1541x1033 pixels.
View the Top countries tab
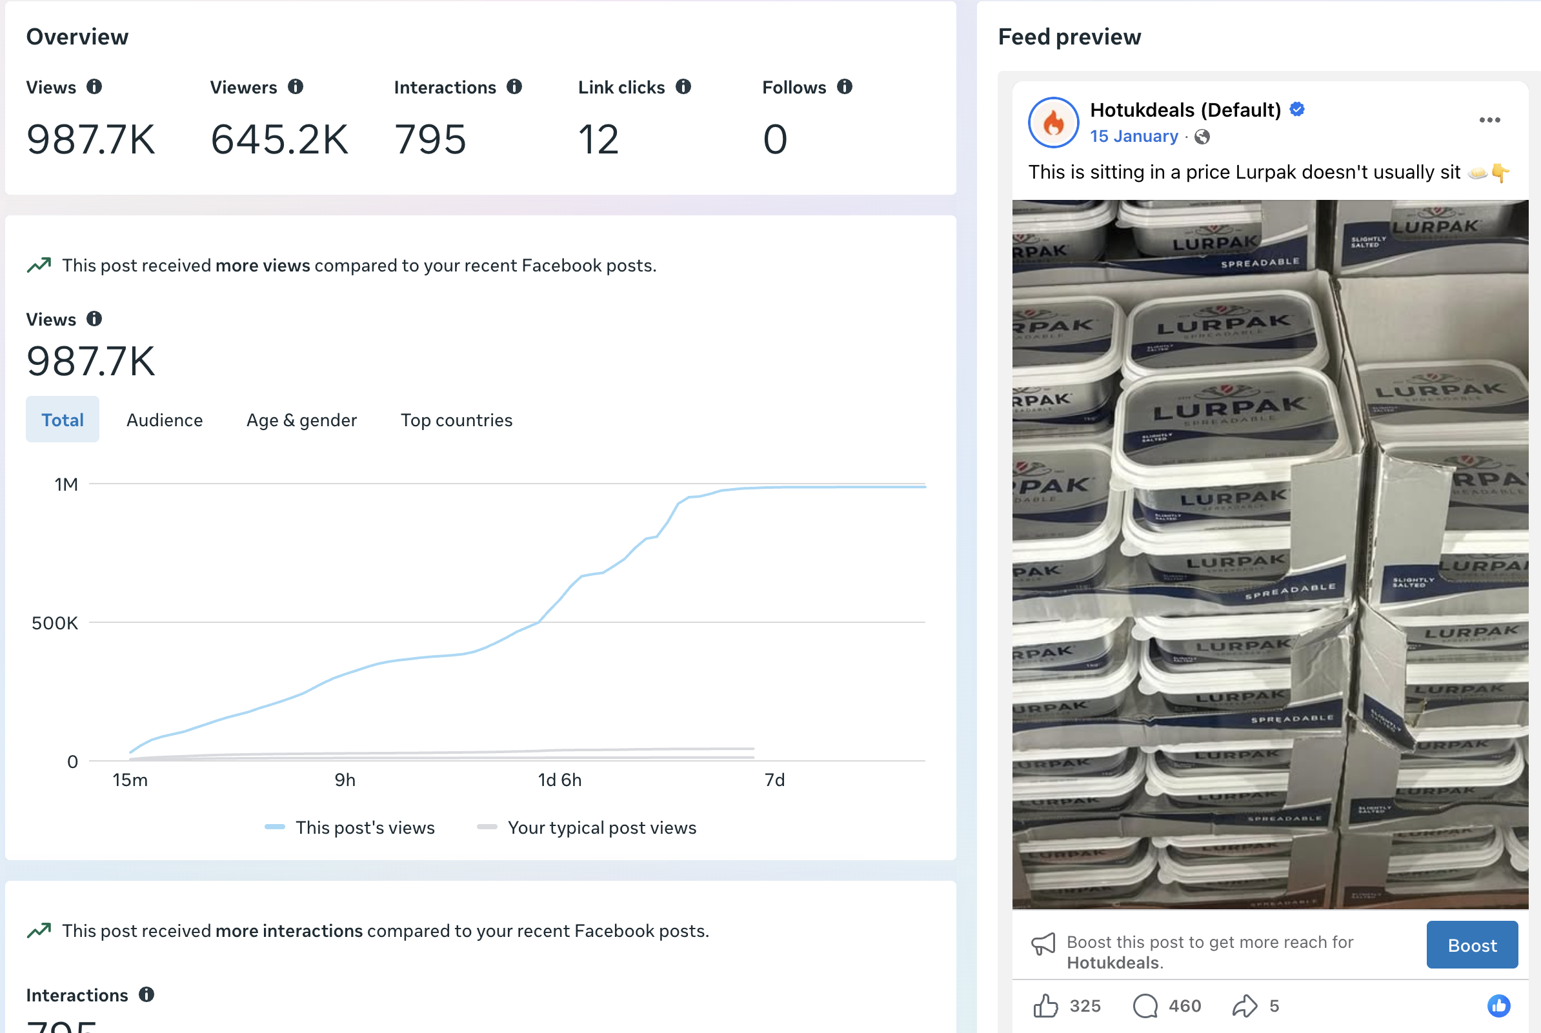[457, 420]
